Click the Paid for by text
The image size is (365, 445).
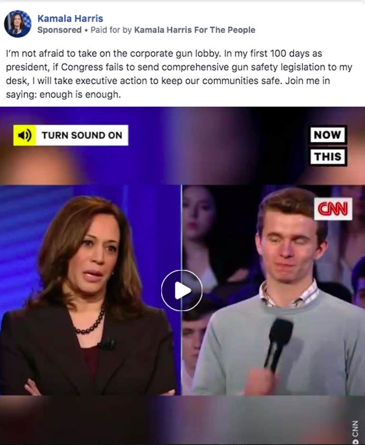[x=111, y=30]
